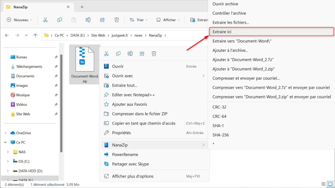
Task: Click Ajouter aux Favoris
Action: 154,104
